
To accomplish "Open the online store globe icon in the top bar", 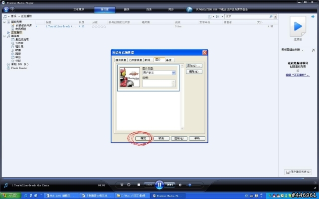I will 189,9.
